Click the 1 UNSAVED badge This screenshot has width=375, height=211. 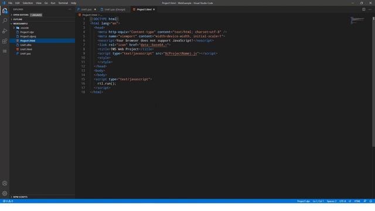36,15
